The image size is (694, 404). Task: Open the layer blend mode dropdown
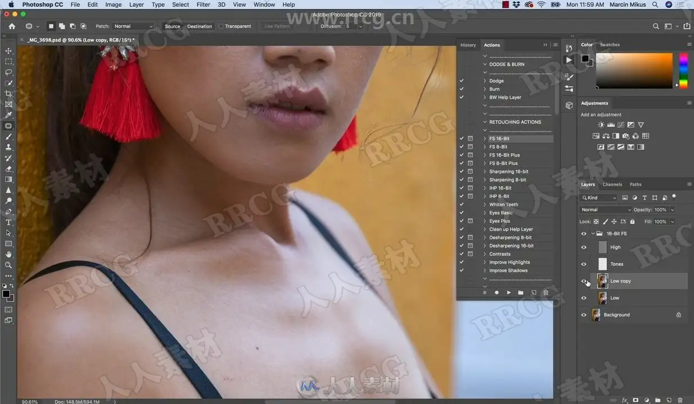(x=606, y=210)
